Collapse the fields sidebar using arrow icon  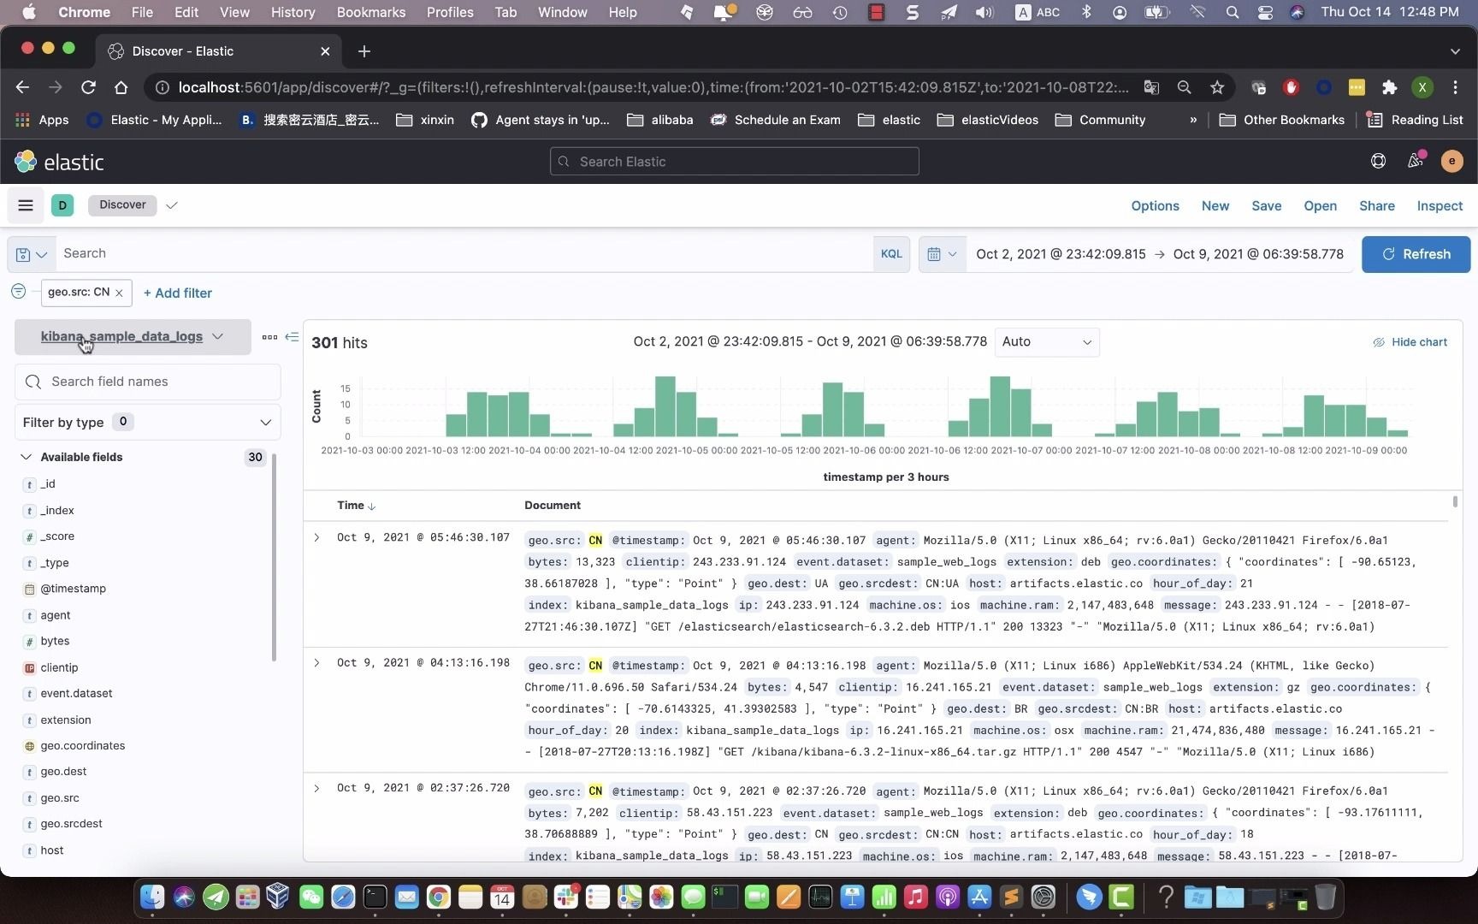[292, 337]
